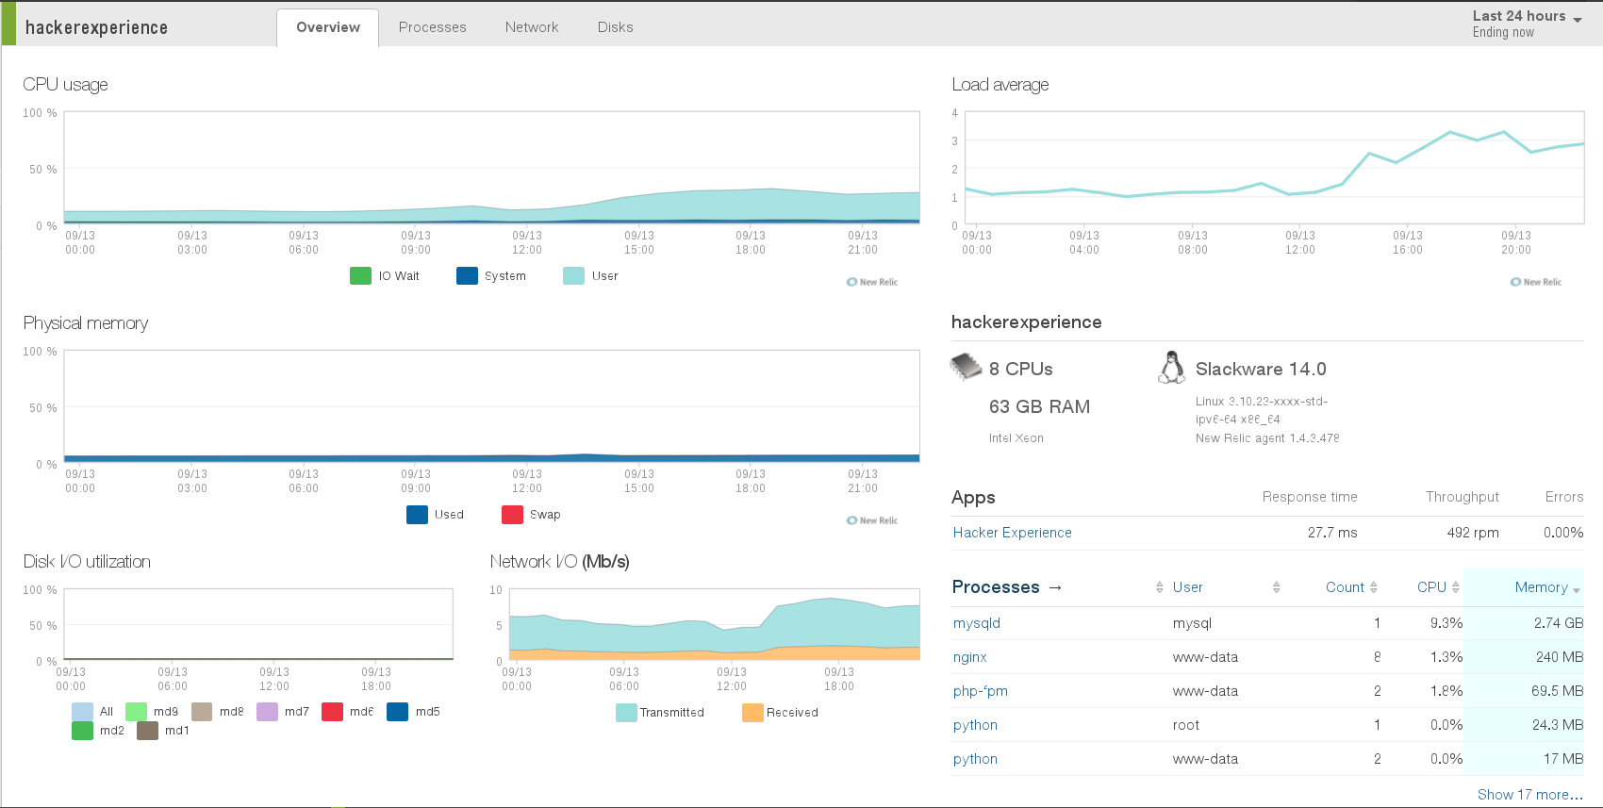Click the Response time column header

point(1310,497)
